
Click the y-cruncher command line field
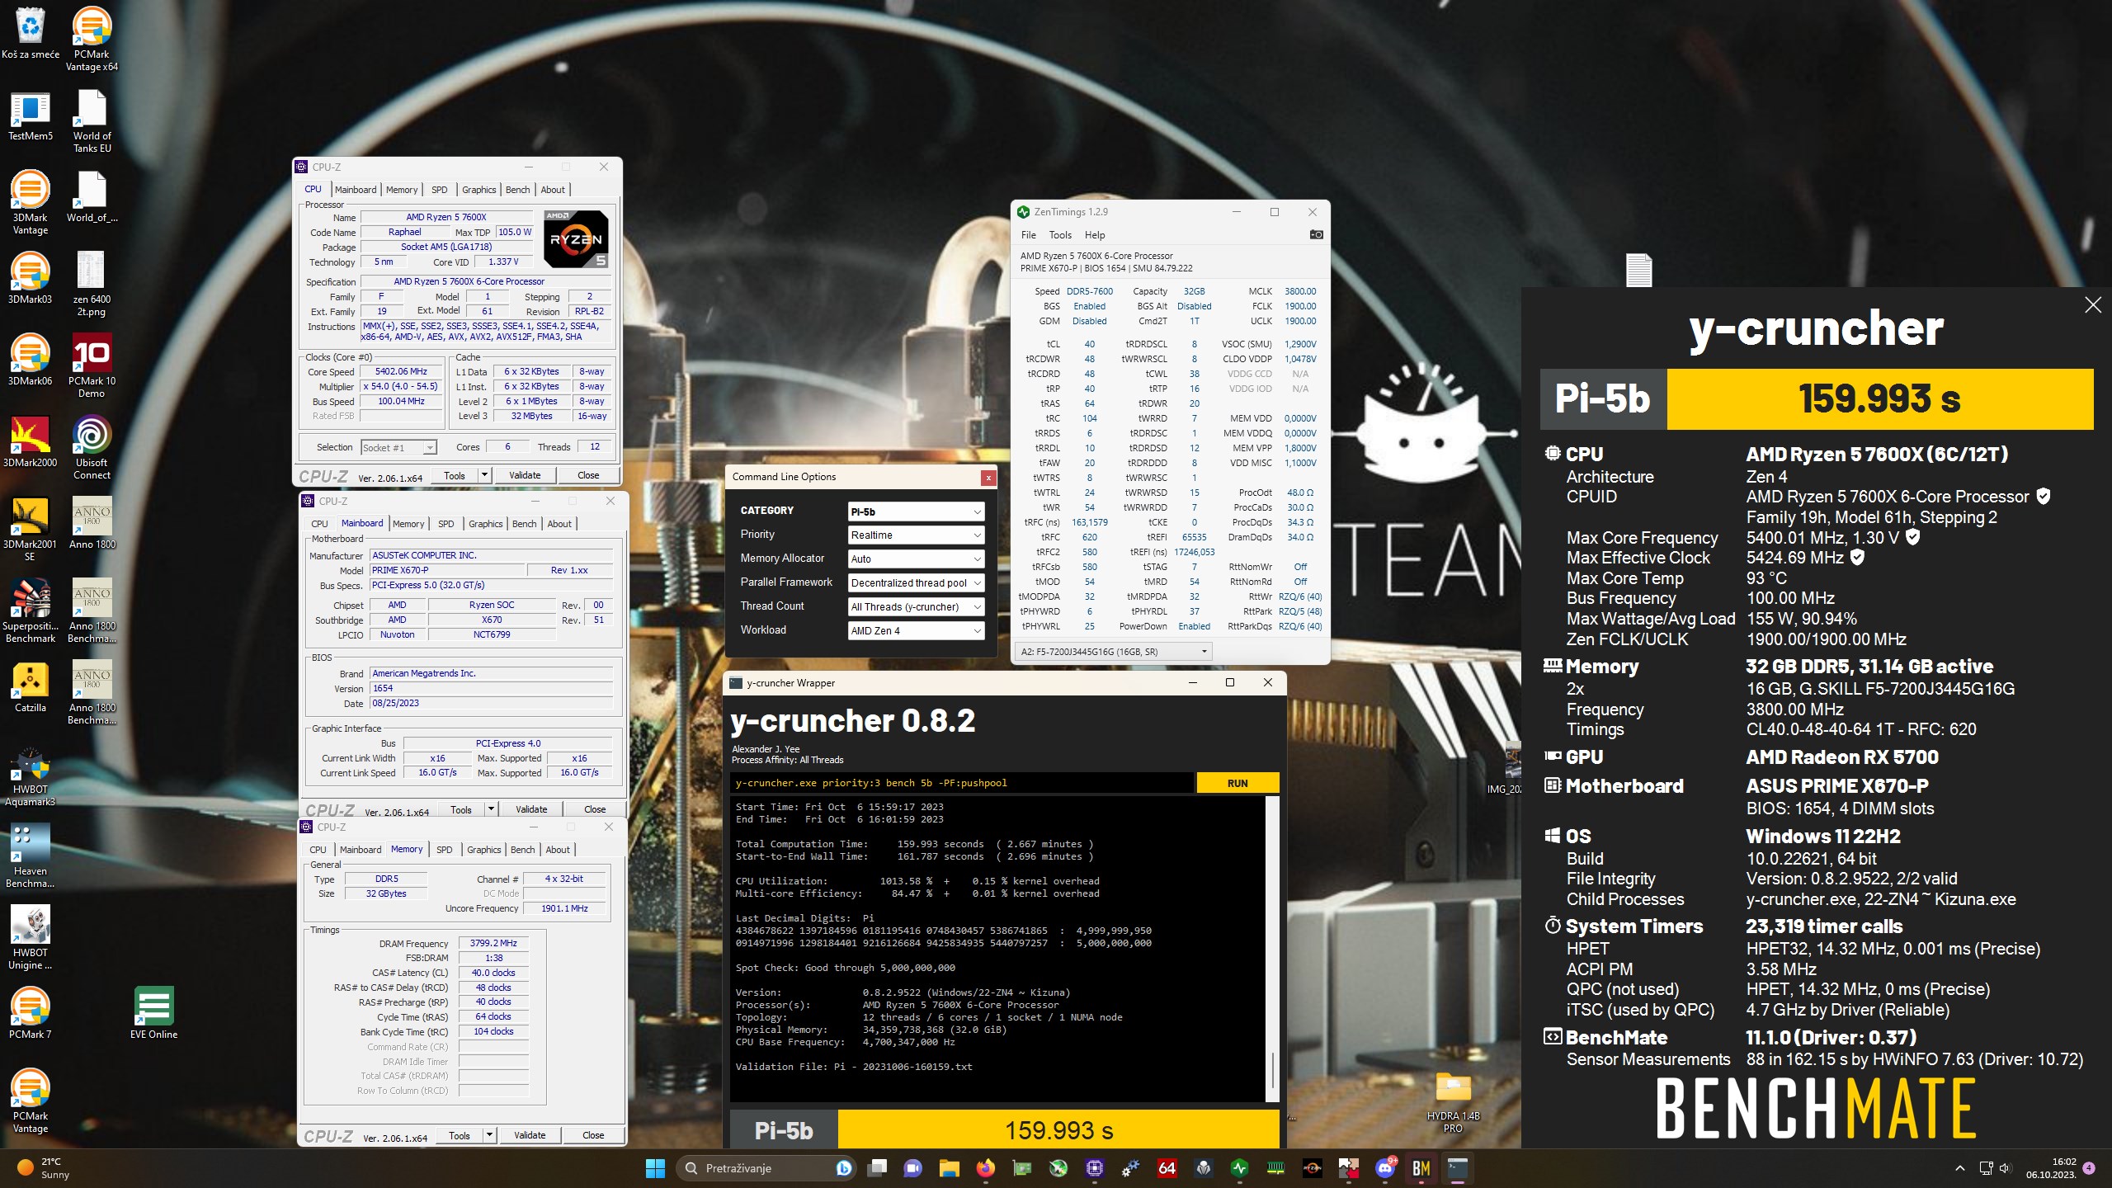[962, 783]
